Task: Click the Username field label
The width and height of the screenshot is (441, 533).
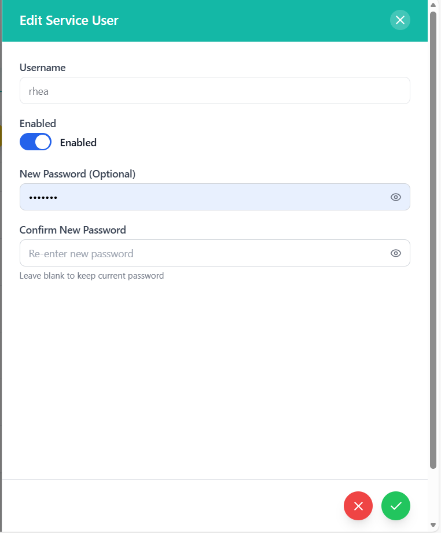Action: point(43,68)
